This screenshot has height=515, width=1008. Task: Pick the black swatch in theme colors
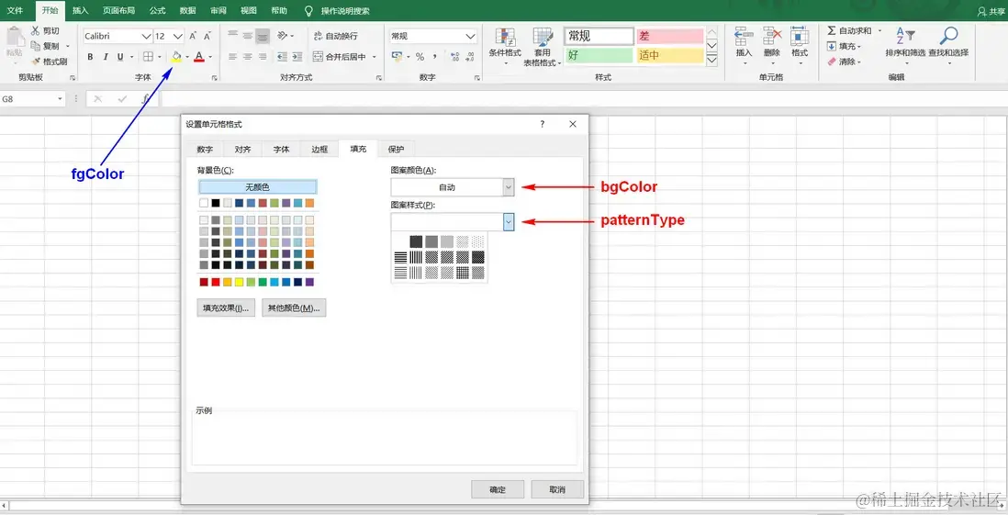tap(216, 203)
